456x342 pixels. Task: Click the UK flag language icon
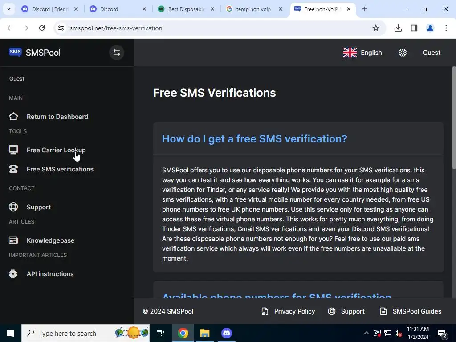350,53
